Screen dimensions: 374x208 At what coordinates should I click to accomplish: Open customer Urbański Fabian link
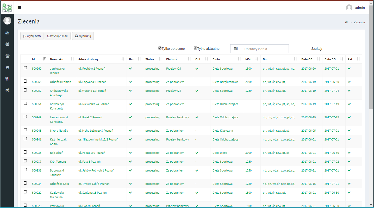(60, 82)
